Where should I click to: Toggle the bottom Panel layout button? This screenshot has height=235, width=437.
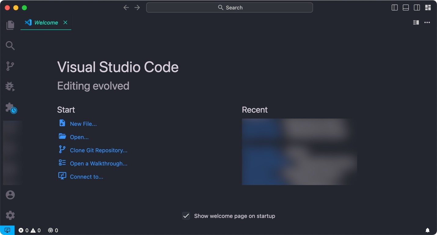pos(406,8)
